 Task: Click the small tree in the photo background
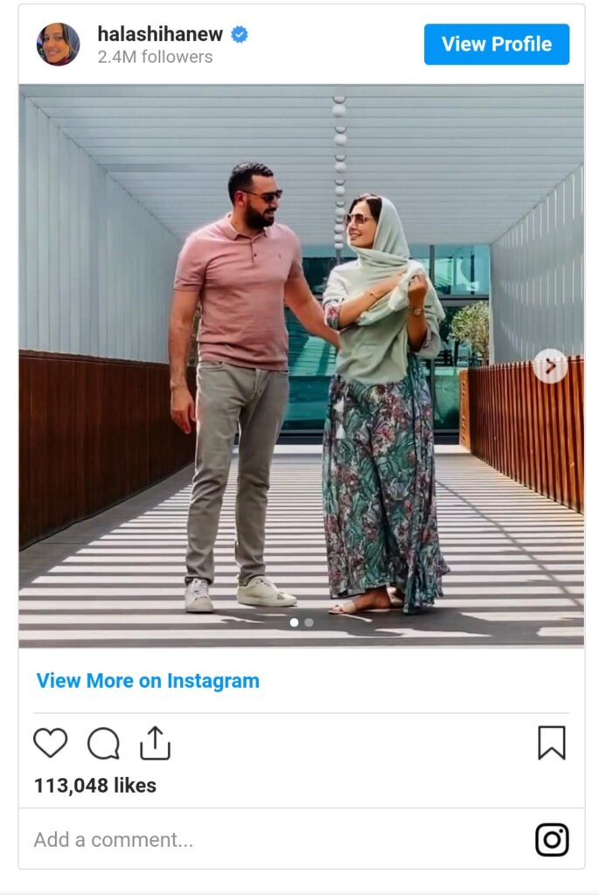pos(470,331)
